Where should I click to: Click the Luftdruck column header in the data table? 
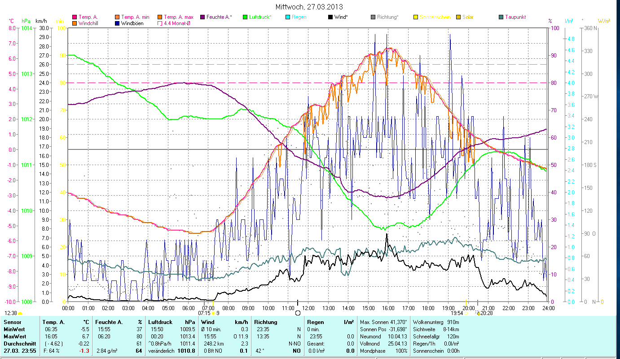pyautogui.click(x=160, y=322)
